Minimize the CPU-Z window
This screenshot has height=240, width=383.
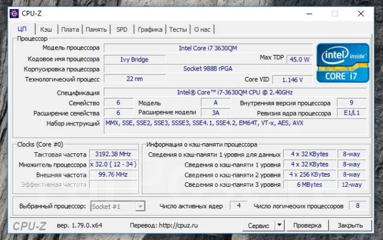309,14
